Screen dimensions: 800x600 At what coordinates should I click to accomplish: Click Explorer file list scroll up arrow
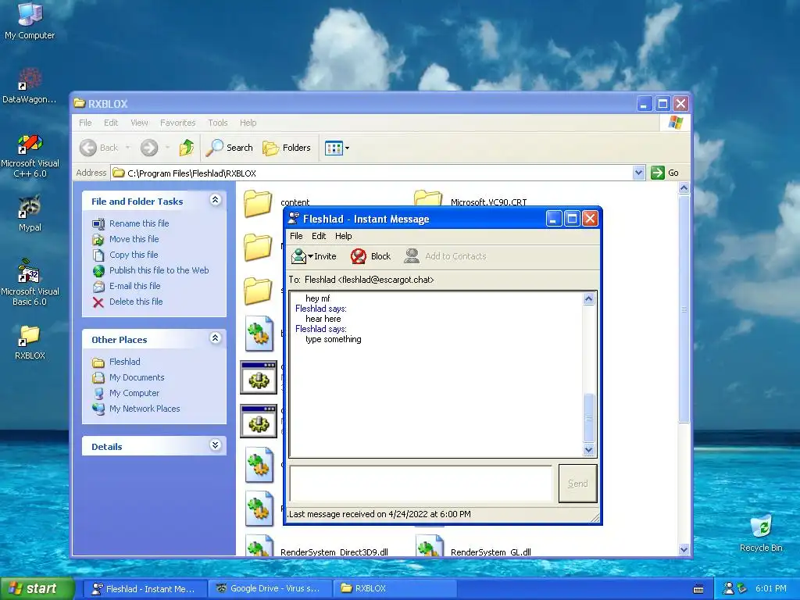click(684, 188)
